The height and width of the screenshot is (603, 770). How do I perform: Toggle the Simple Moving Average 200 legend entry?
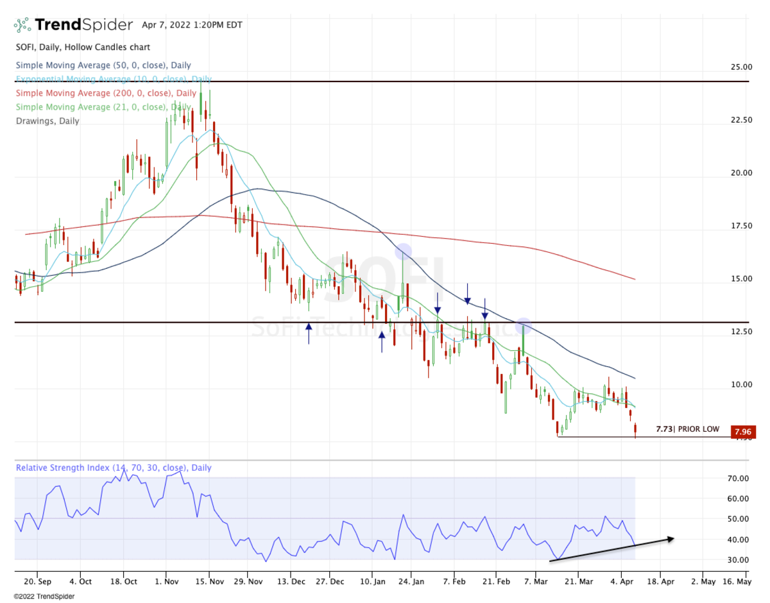coord(105,93)
